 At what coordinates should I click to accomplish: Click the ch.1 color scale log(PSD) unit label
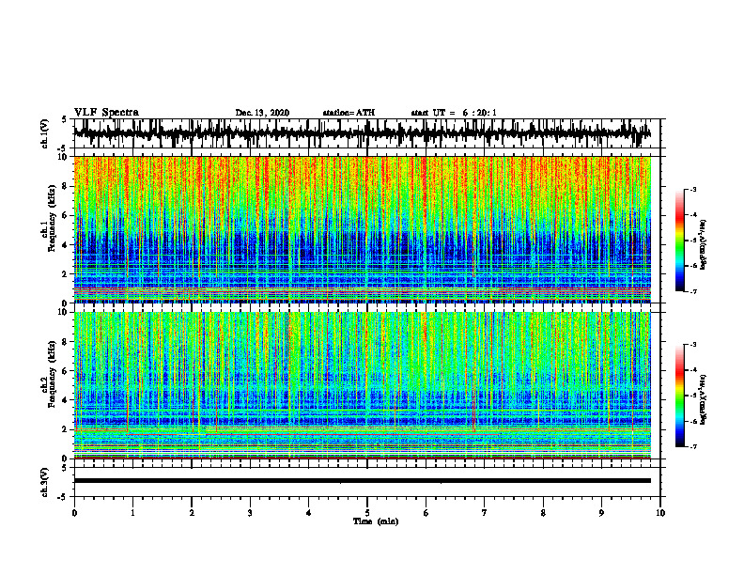click(705, 244)
